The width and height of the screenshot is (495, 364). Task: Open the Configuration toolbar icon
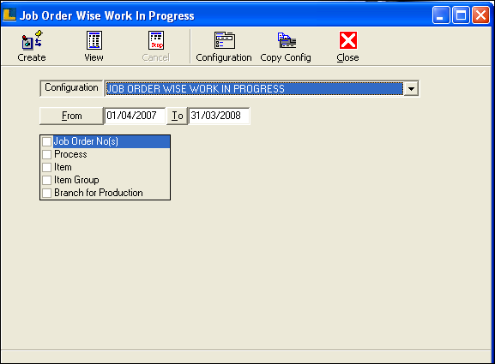tap(225, 40)
